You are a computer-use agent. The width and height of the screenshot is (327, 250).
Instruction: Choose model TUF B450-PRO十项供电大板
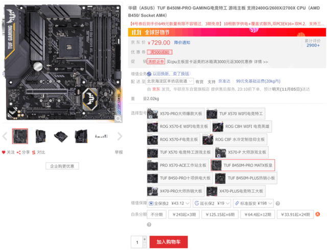180,178
